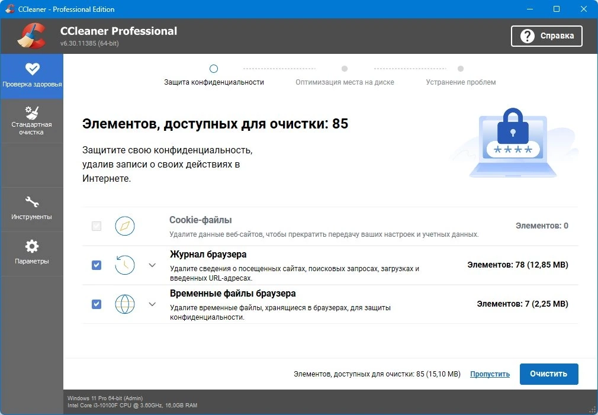Click the Windows 11 Pro 64-bit status text

105,398
